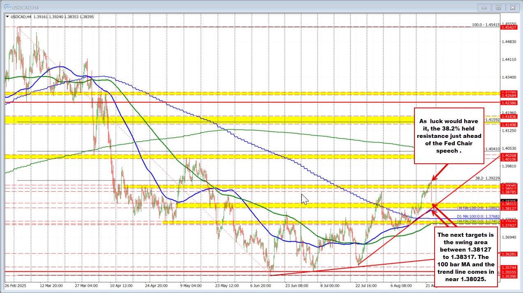Click the 9 May 04:00 time axis label
This screenshot has height=293, width=523.
click(190, 285)
